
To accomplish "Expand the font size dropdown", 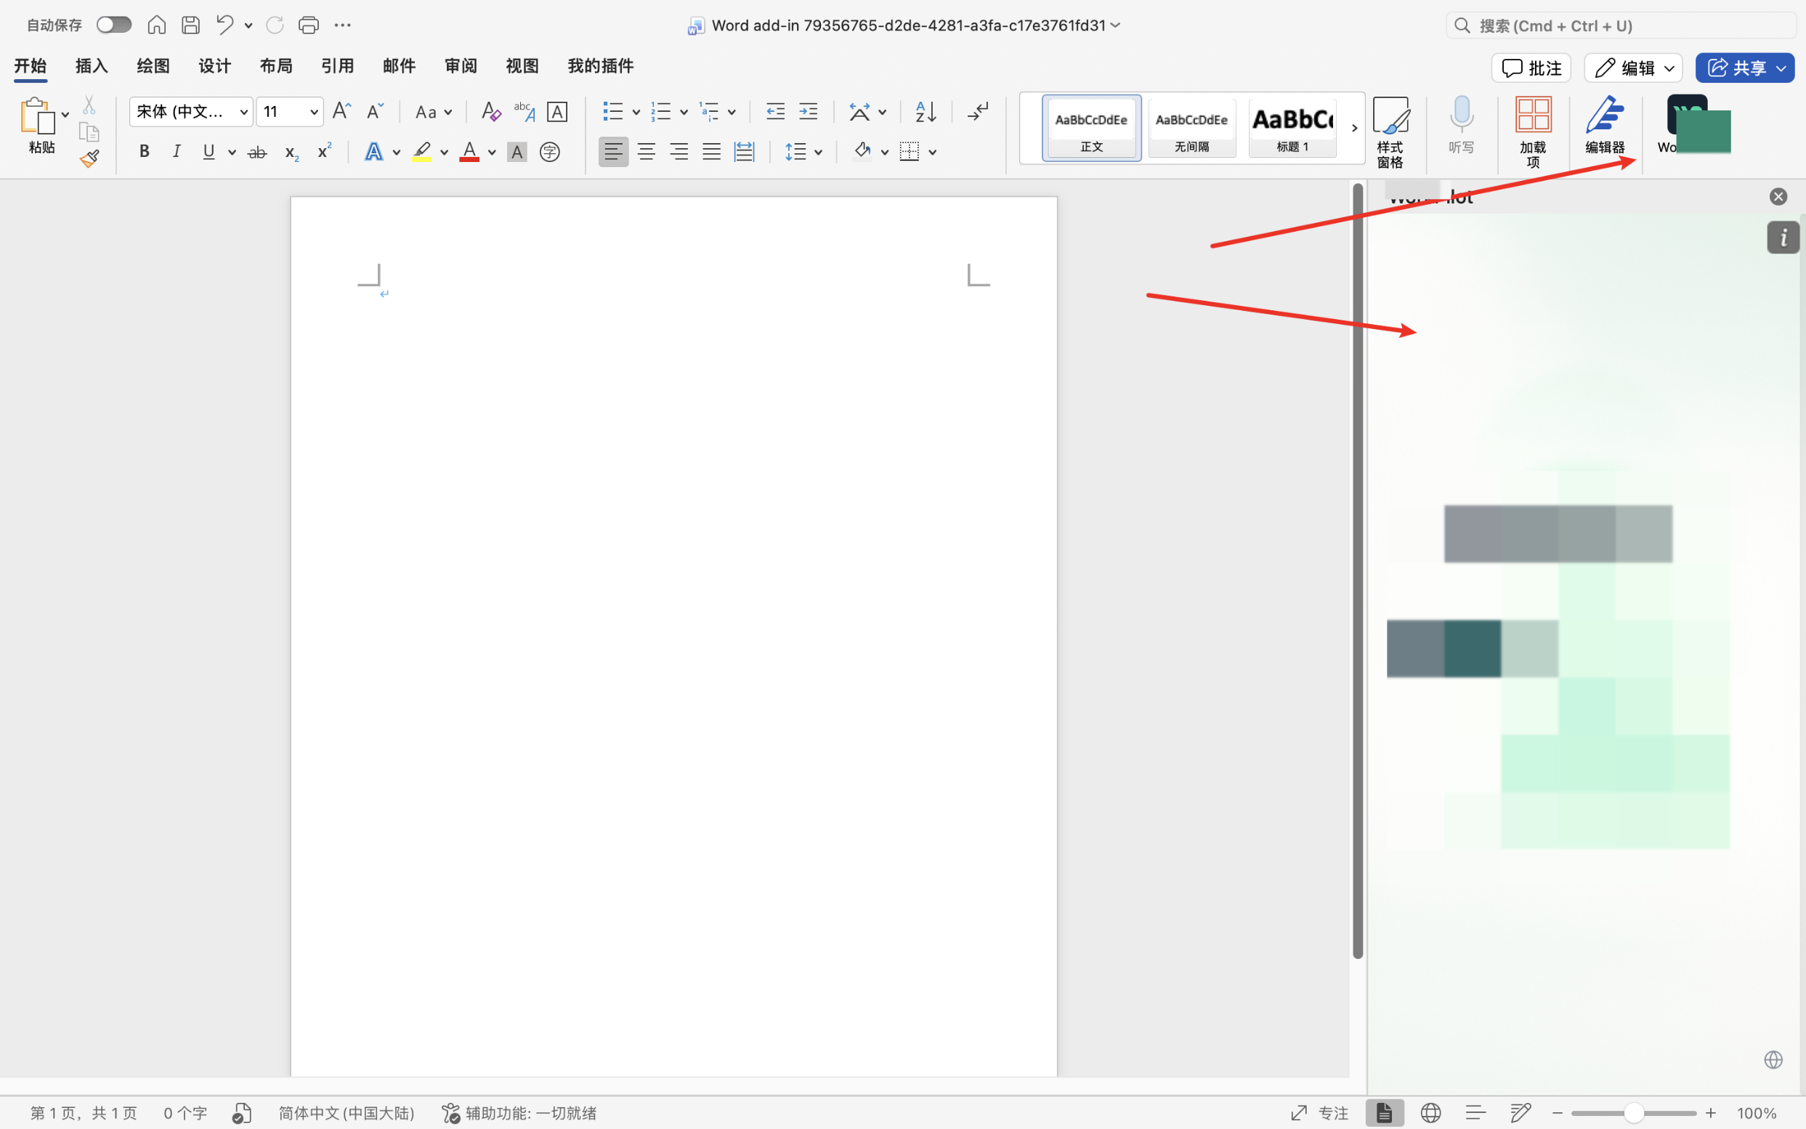I will (315, 112).
